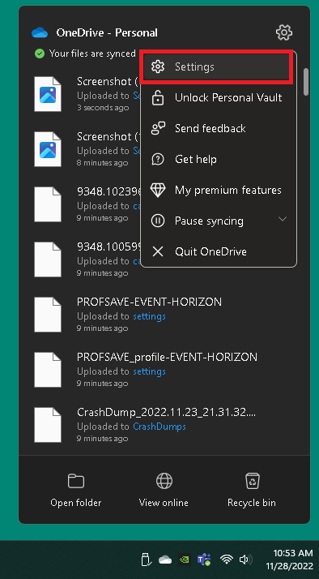The image size is (319, 579).
Task: Expand the Pause syncing chevron
Action: pyautogui.click(x=283, y=219)
